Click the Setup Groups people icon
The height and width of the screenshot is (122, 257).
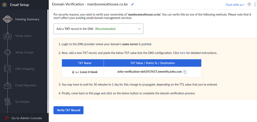coord(7,52)
